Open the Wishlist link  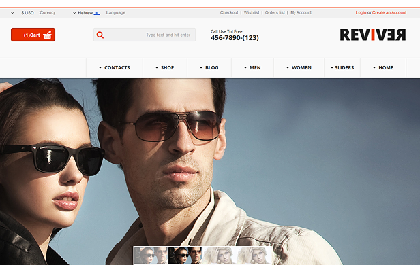252,12
